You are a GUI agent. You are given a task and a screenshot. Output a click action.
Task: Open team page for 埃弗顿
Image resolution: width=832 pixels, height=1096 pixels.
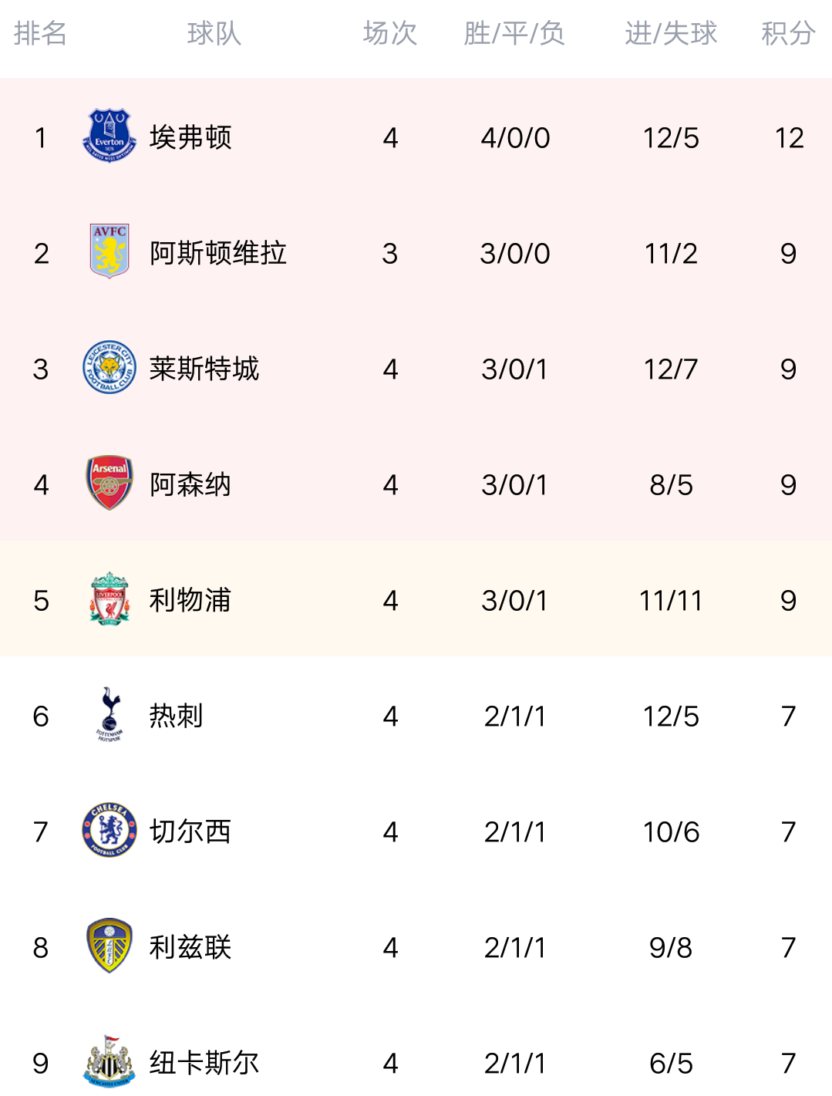point(190,137)
